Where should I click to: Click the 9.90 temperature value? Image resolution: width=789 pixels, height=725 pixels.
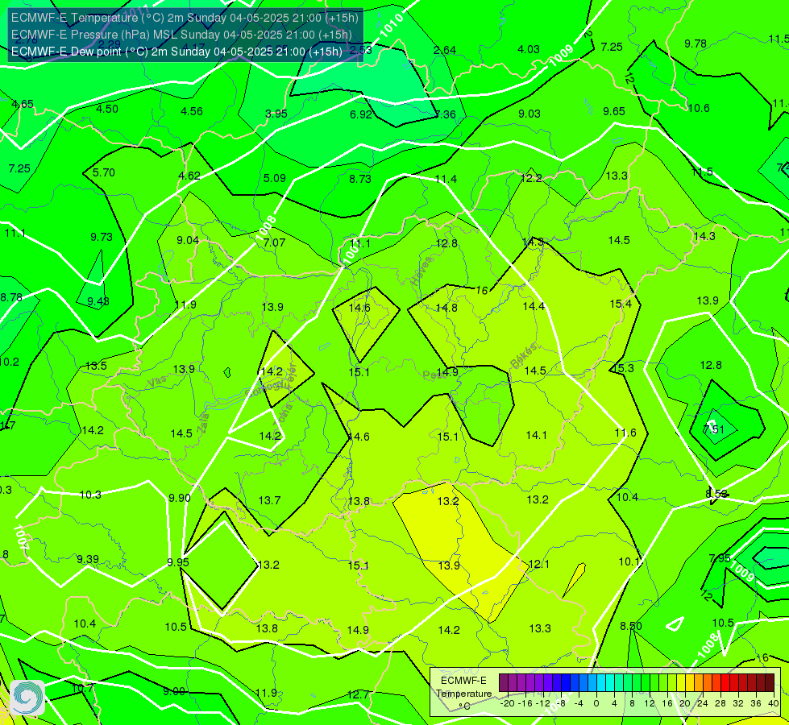pos(179,498)
